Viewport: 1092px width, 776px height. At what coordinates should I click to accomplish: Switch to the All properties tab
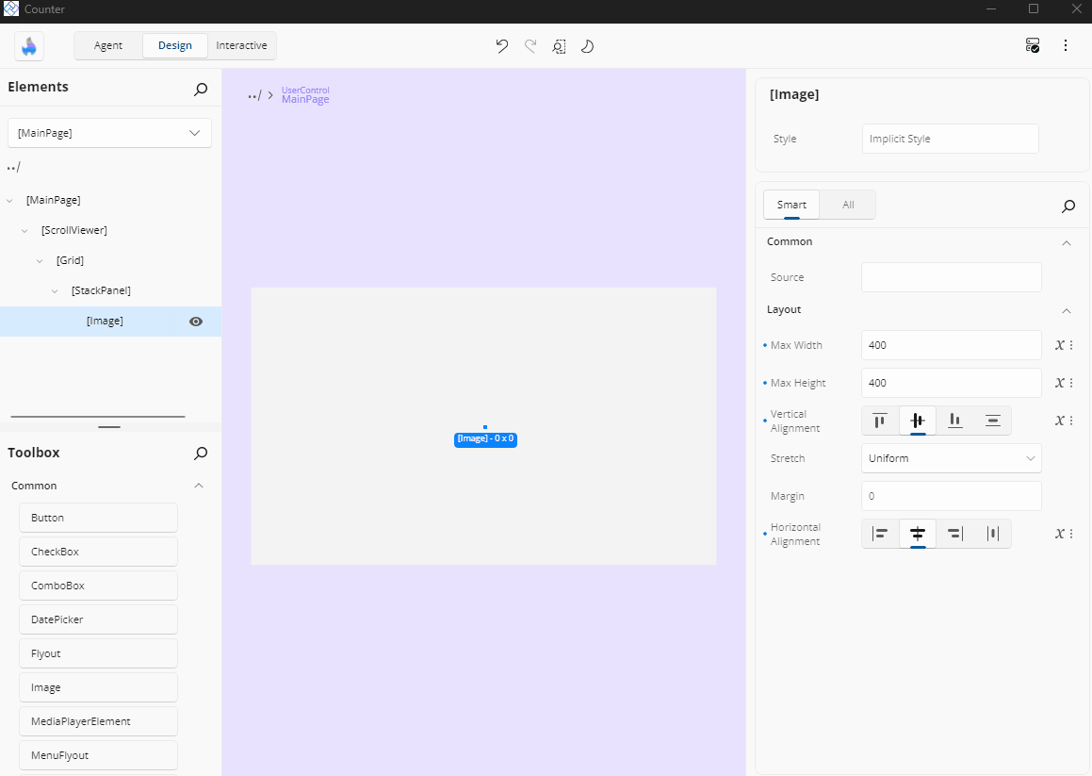(x=848, y=205)
